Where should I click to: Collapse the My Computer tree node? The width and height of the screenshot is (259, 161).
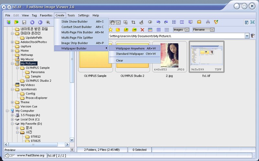7,111
